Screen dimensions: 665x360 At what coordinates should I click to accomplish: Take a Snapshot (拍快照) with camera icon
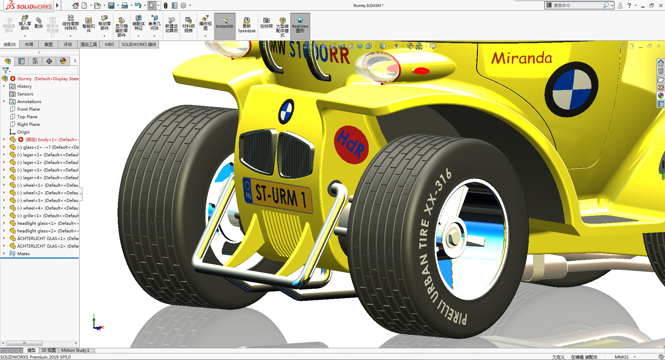click(x=266, y=23)
